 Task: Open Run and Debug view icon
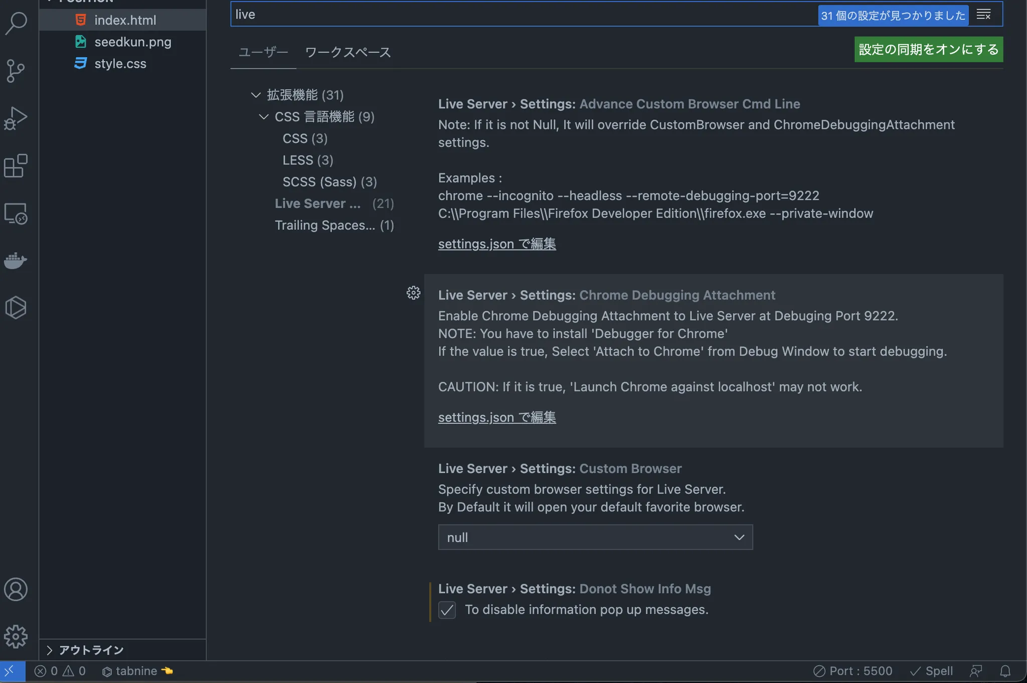click(x=16, y=118)
